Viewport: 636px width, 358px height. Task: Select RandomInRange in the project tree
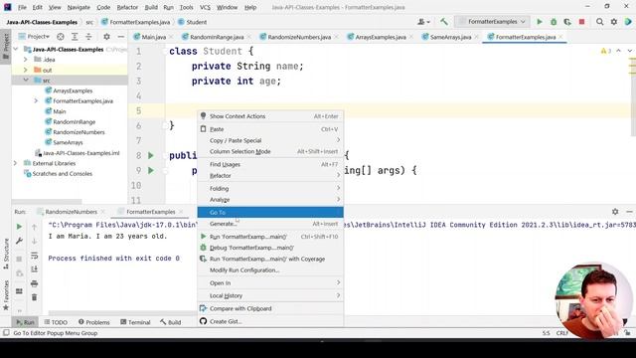(x=74, y=121)
